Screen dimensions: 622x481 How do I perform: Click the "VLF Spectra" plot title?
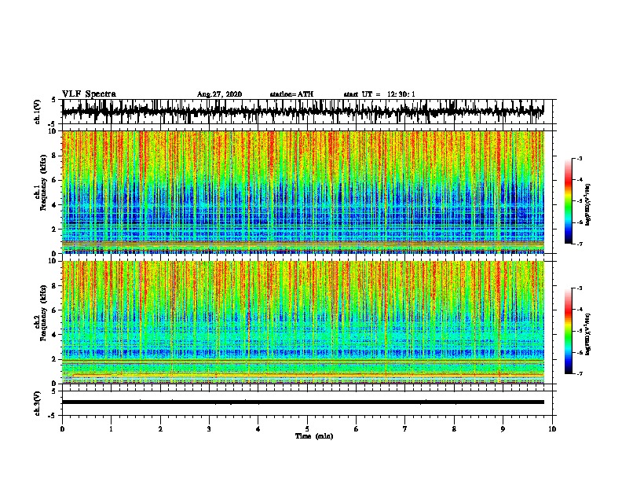coord(89,94)
